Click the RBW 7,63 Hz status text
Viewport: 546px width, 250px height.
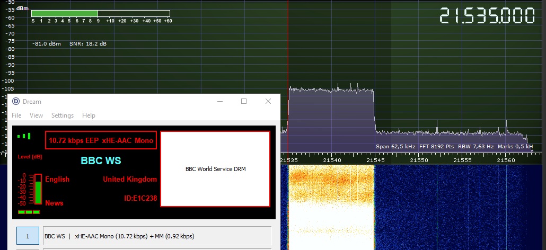(x=475, y=147)
